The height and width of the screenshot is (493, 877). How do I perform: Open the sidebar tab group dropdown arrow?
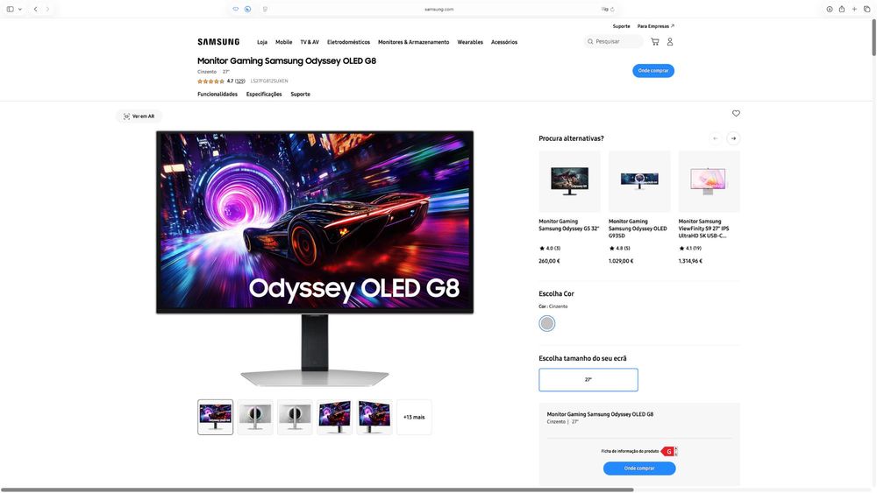coord(20,9)
